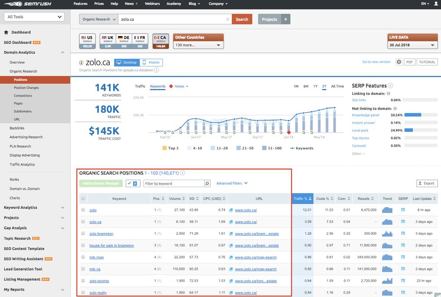Image resolution: width=441 pixels, height=297 pixels.
Task: Open the Live Data date dropdown
Action: click(412, 45)
